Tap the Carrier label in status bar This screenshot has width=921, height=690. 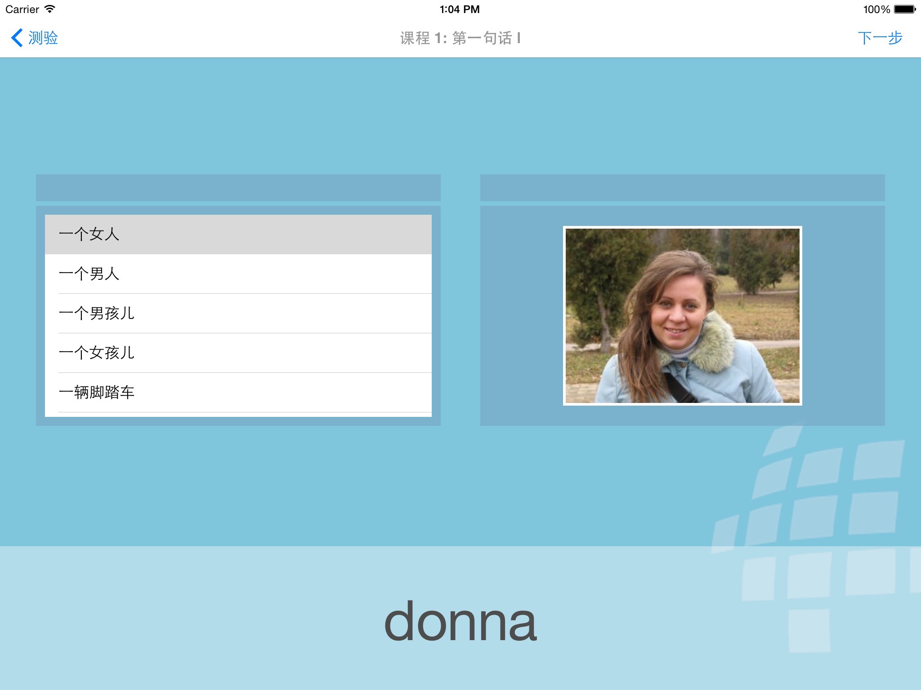[x=22, y=9]
